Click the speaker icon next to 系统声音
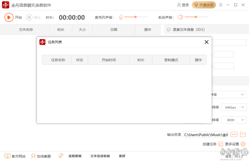This screenshot has width=249, height=161. point(180,17)
